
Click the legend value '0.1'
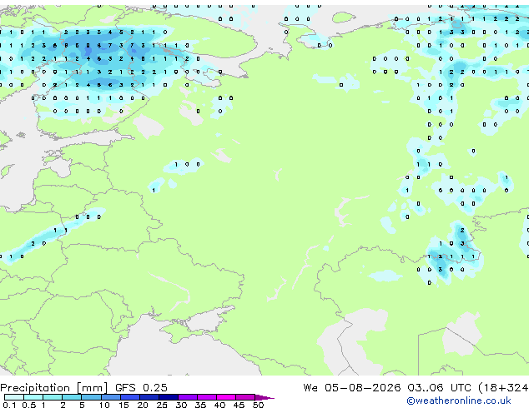[9, 405]
